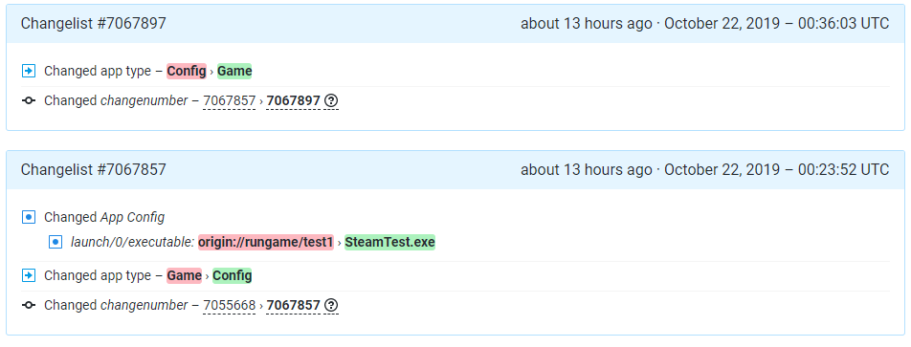Click the red Game tag in second changelist
Image resolution: width=911 pixels, height=347 pixels.
184,275
